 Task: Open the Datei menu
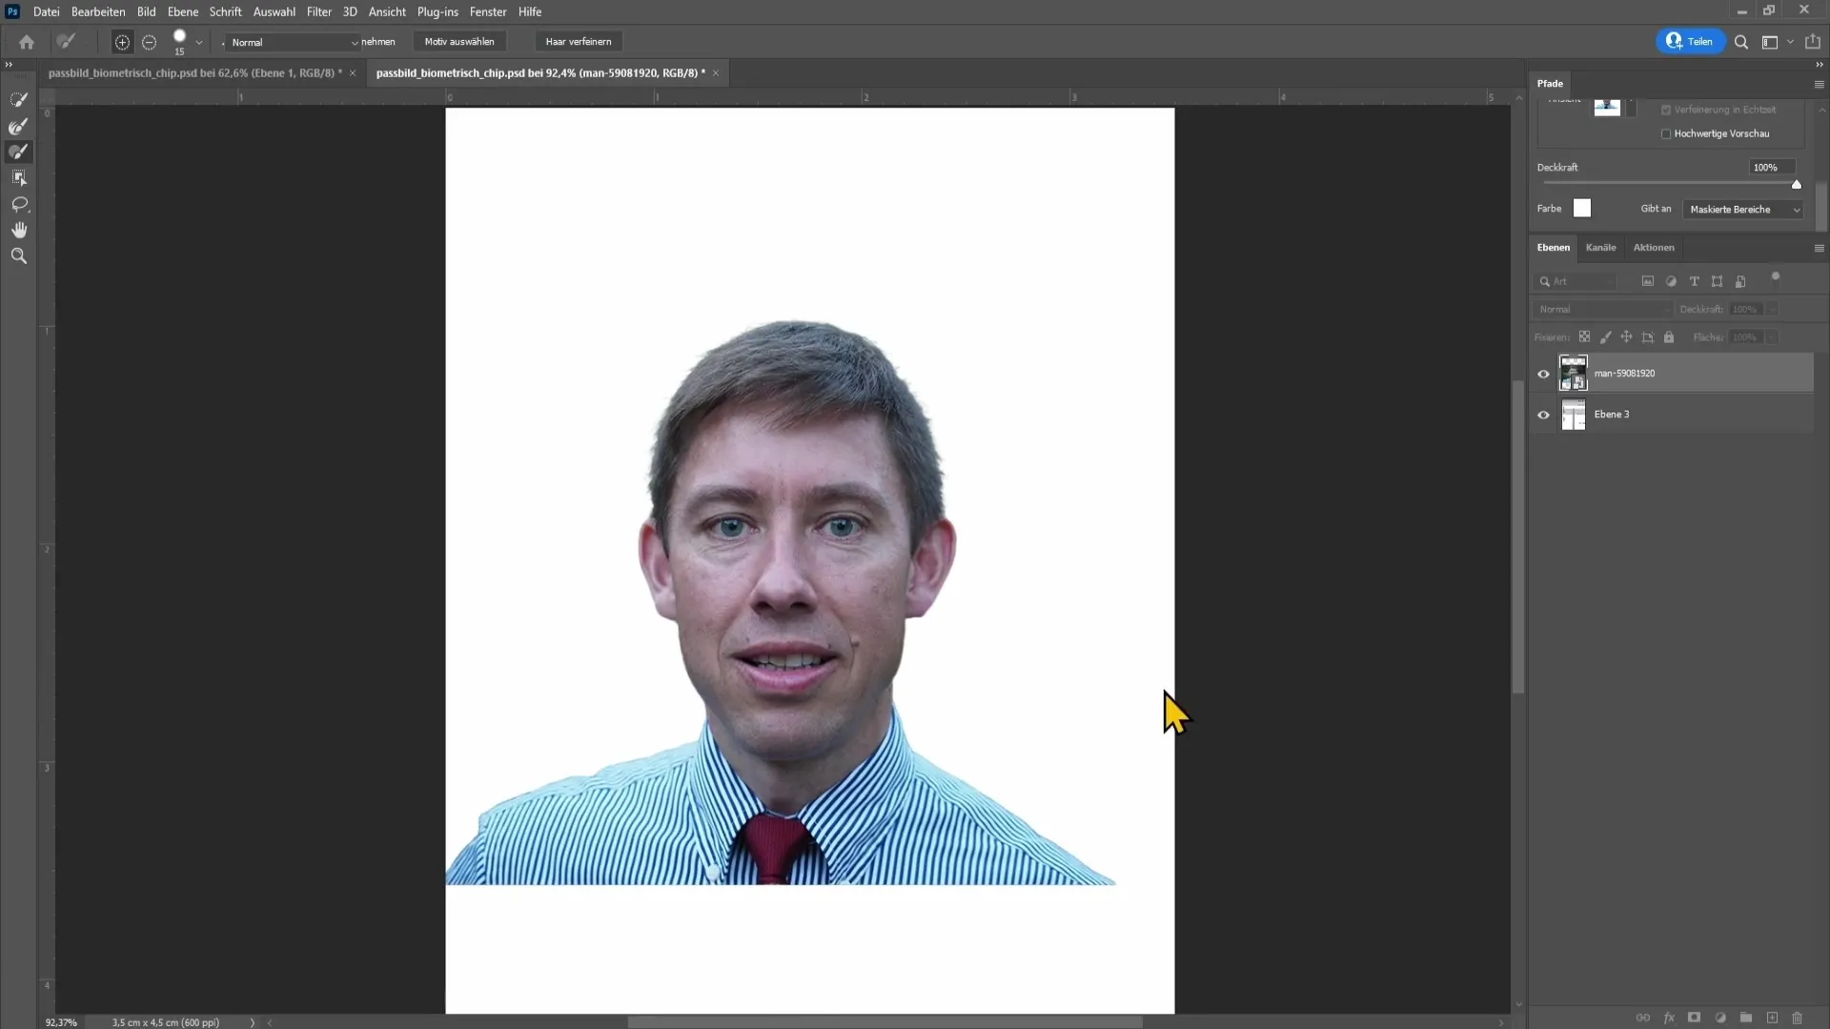point(46,11)
